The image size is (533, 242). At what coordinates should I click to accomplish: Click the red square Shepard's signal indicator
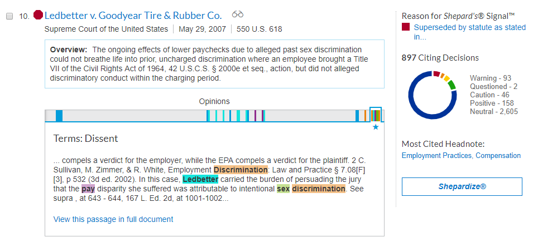(x=406, y=27)
